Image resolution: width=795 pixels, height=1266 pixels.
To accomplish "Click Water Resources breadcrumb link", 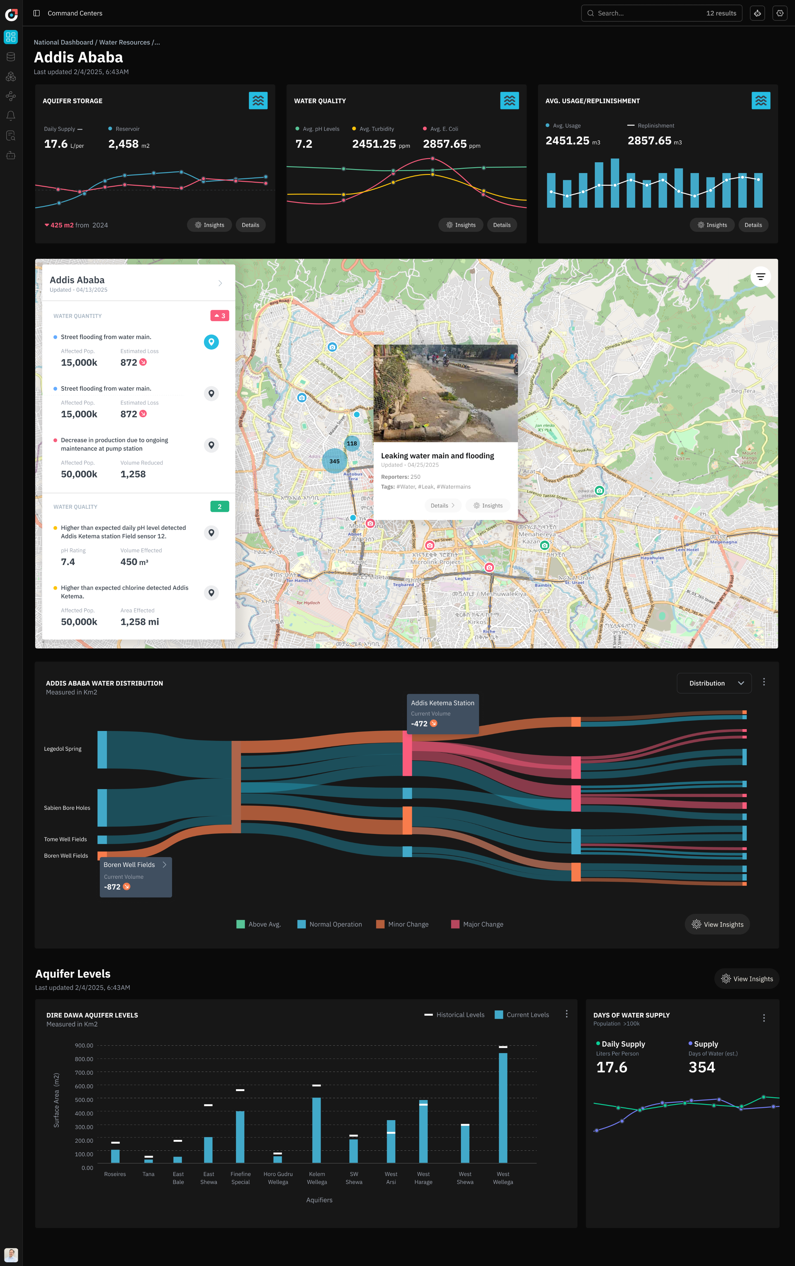I will click(125, 43).
